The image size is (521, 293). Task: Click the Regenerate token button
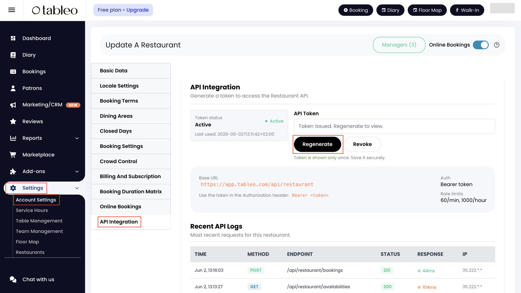(317, 144)
